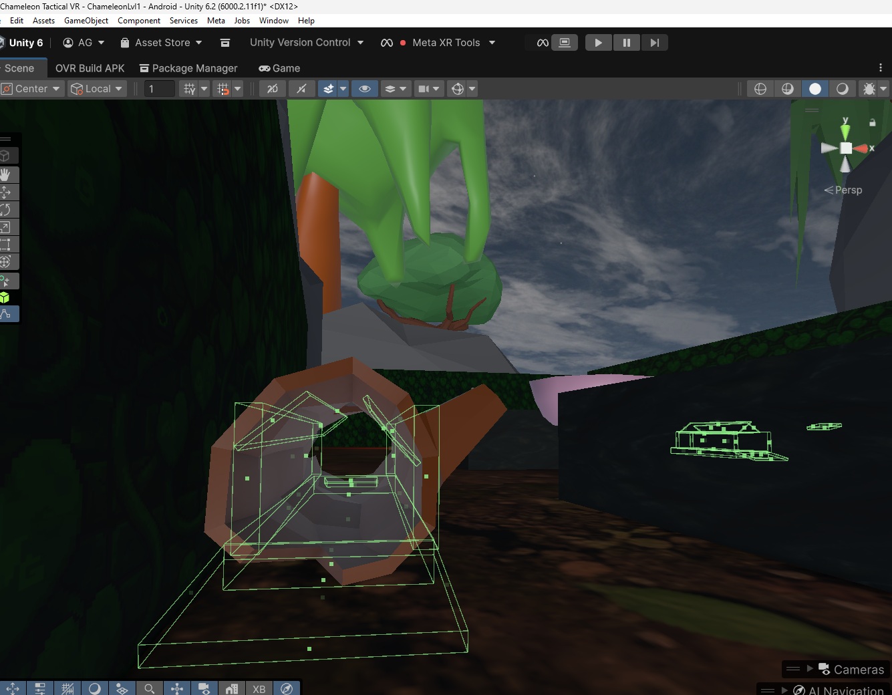This screenshot has width=892, height=695.
Task: Click the OVR Build APK button
Action: point(89,68)
